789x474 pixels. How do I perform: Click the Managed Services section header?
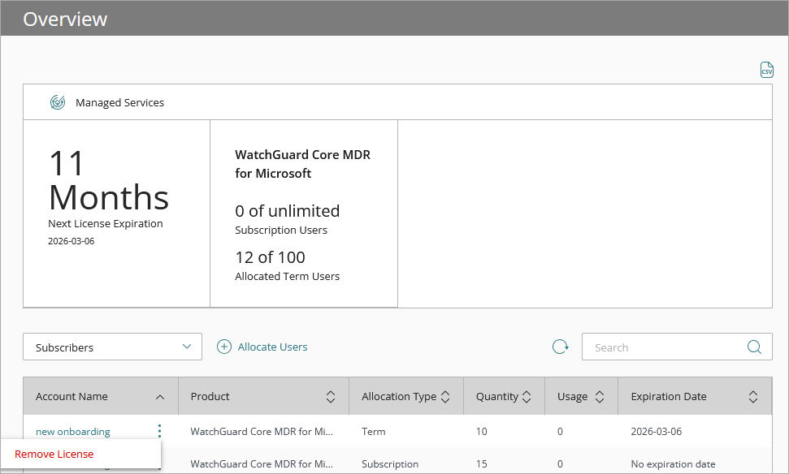tap(119, 102)
